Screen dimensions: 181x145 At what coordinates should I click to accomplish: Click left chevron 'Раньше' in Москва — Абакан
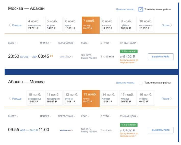click(x=15, y=25)
